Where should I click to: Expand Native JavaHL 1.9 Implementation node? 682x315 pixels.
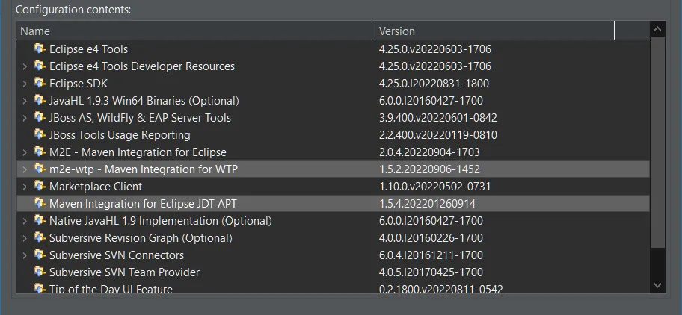pyautogui.click(x=25, y=221)
